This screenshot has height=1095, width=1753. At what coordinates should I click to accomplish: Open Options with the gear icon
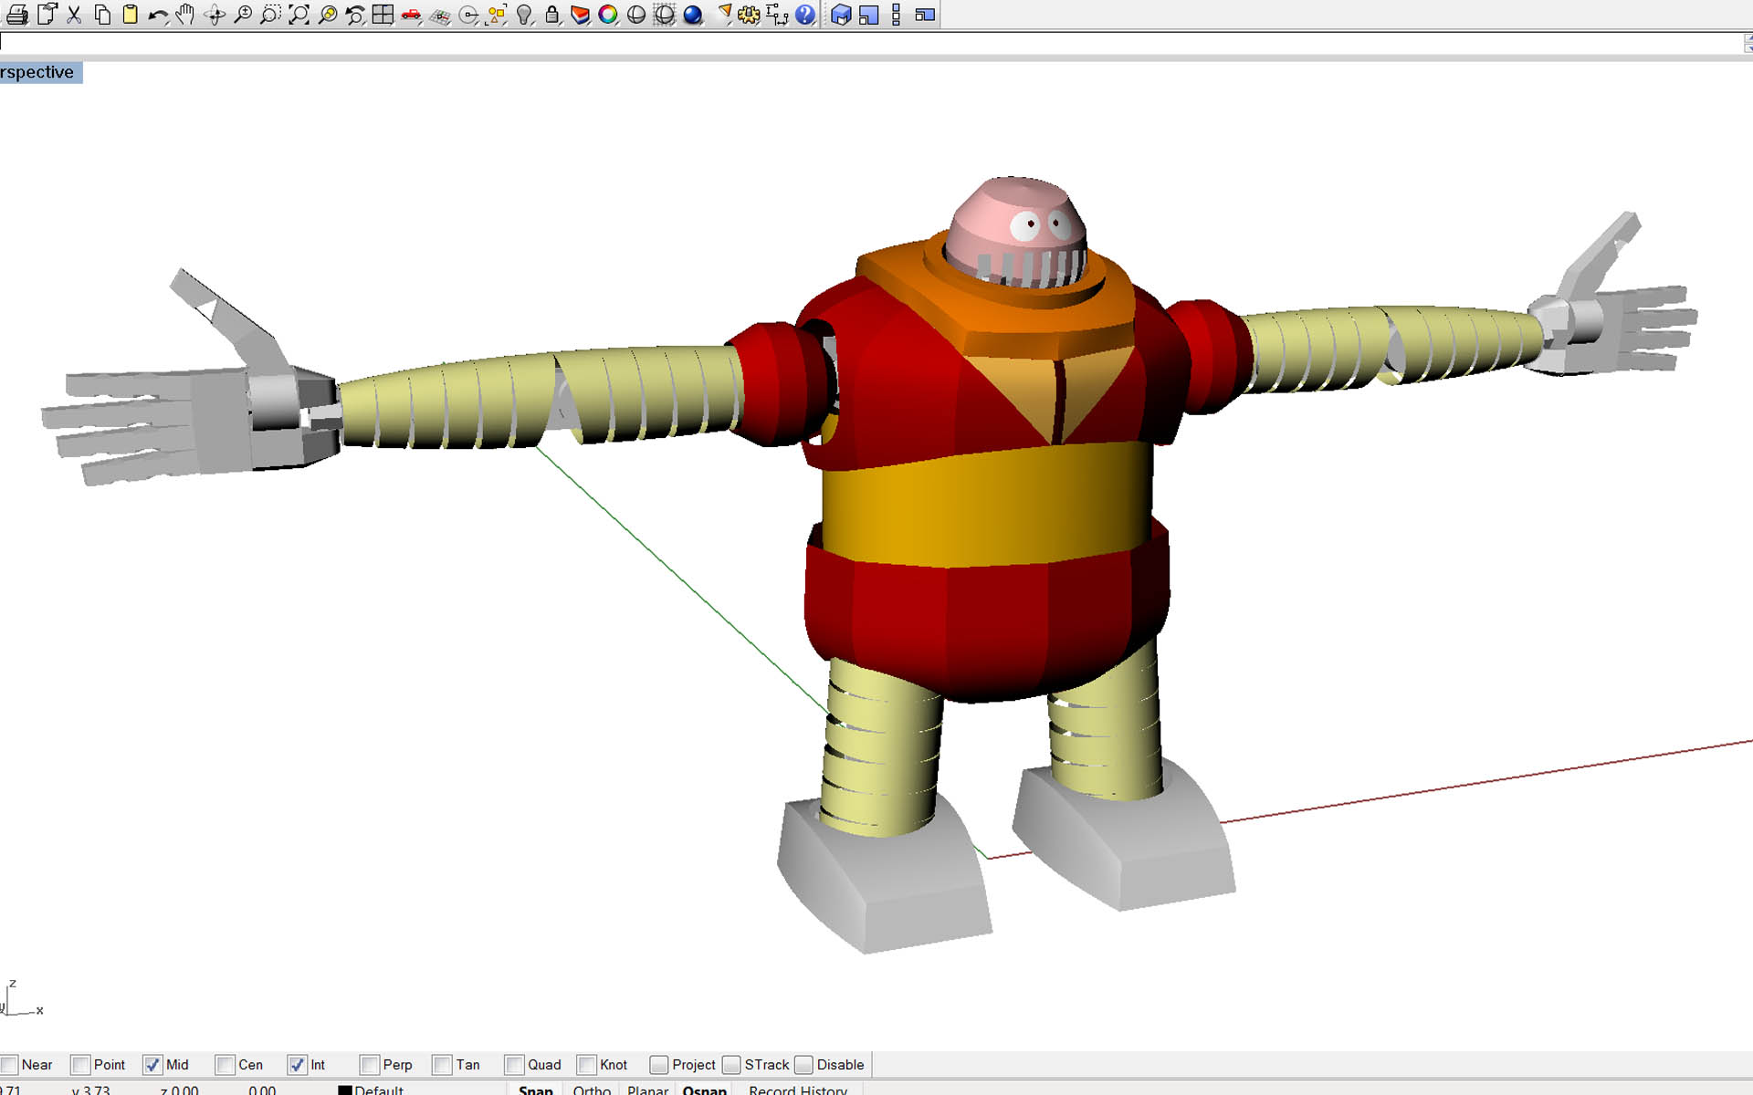click(x=749, y=15)
